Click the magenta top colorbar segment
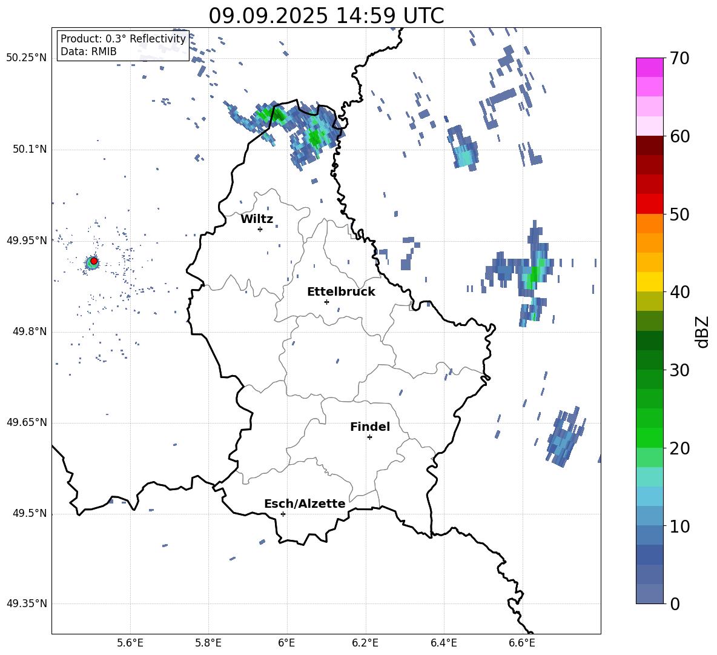Screen dimensions: 717x655 650,67
